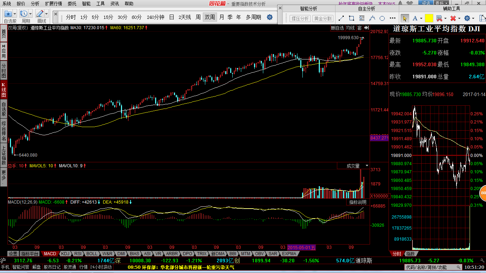
Task: Open the 自选股 star folder icon
Action: click(x=9, y=14)
